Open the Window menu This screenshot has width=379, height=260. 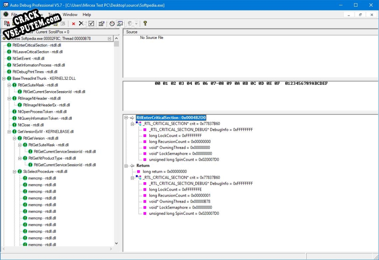coord(70,14)
